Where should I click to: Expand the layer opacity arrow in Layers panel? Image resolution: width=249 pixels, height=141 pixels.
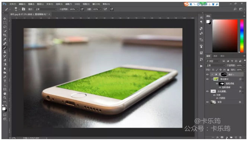pyautogui.click(x=244, y=65)
